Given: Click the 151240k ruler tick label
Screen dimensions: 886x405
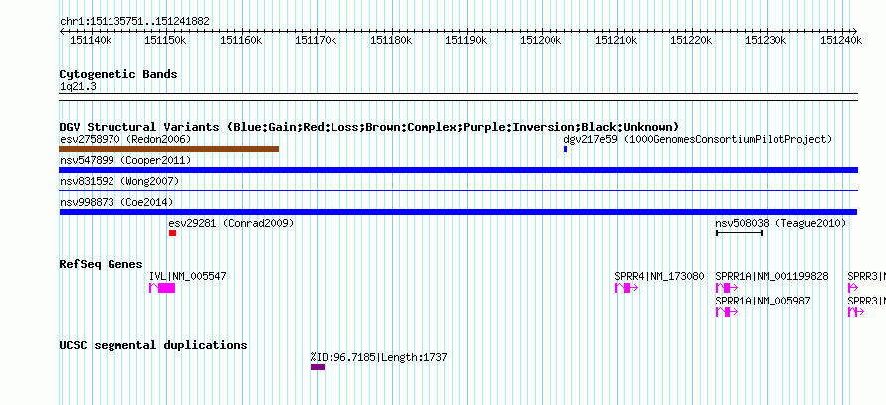Looking at the screenshot, I should click(x=841, y=40).
